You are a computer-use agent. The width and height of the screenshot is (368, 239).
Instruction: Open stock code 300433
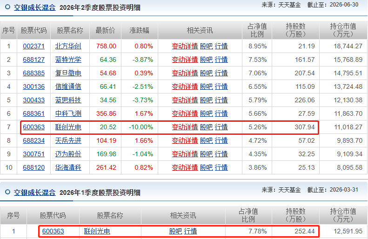point(34,100)
